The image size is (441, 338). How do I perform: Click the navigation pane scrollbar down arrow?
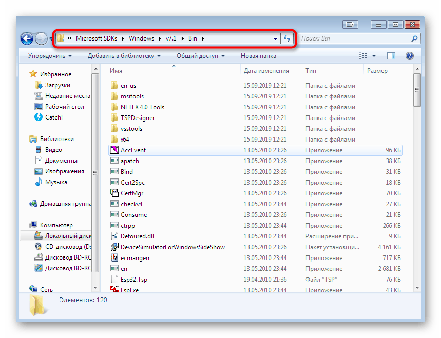[x=95, y=287]
